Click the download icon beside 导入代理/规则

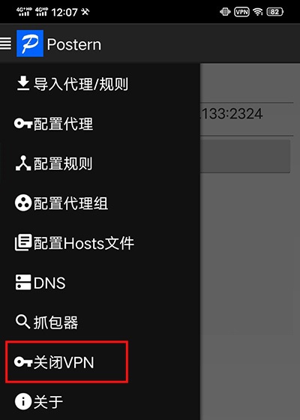[23, 83]
